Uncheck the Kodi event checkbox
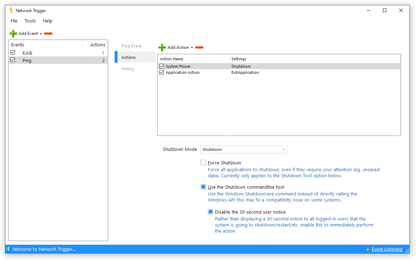Image resolution: width=416 pixels, height=260 pixels. coord(13,52)
